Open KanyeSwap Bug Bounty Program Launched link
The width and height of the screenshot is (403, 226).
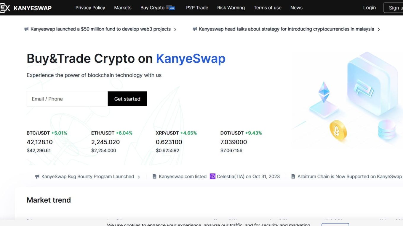(x=88, y=177)
